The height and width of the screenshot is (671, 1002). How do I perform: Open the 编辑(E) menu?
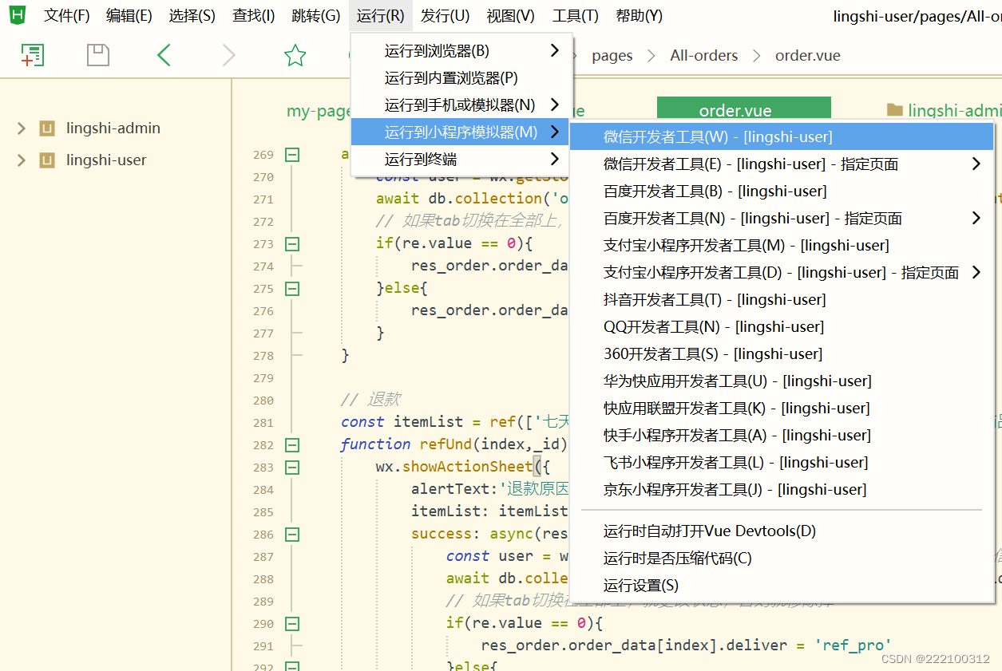(x=129, y=16)
